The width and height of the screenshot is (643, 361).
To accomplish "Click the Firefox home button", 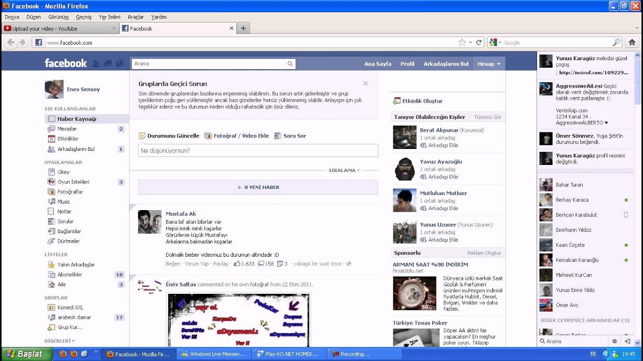I will pyautogui.click(x=632, y=43).
